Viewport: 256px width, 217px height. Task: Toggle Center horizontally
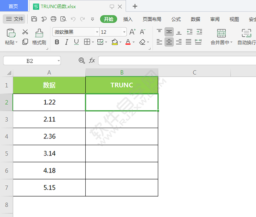coord(169,42)
